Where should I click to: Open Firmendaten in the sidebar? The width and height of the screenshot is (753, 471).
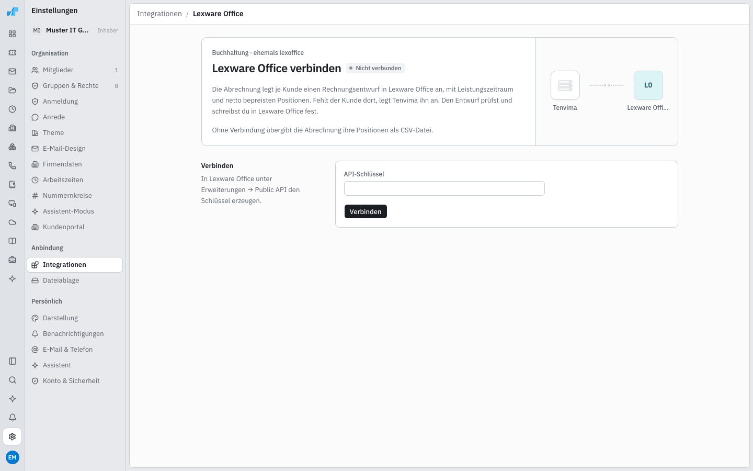coord(75,164)
